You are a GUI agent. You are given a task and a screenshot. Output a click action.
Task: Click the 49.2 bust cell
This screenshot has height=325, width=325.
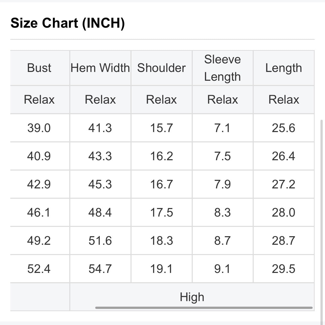pos(39,240)
